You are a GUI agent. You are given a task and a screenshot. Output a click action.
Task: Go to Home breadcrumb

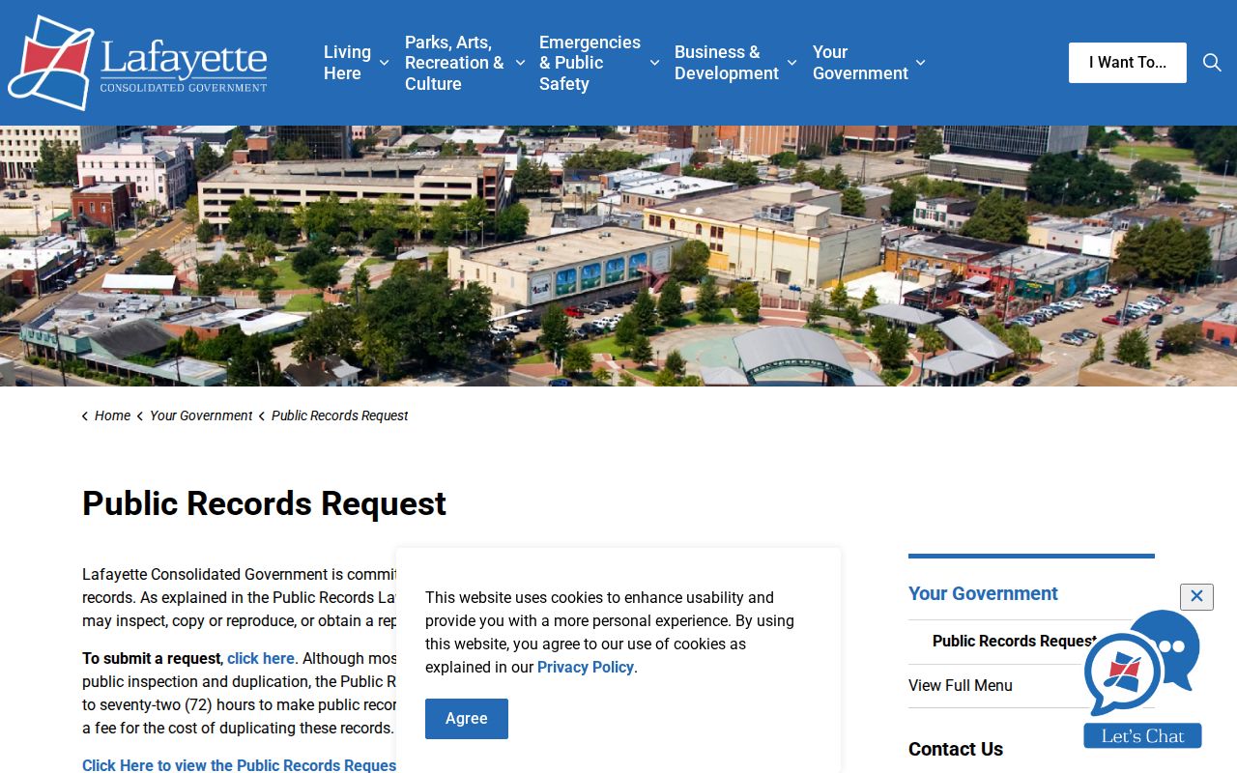click(x=112, y=415)
